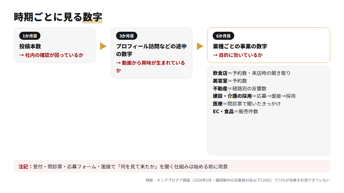Click the 根拠 source footnote text
The width and height of the screenshot is (344, 193).
[238, 180]
